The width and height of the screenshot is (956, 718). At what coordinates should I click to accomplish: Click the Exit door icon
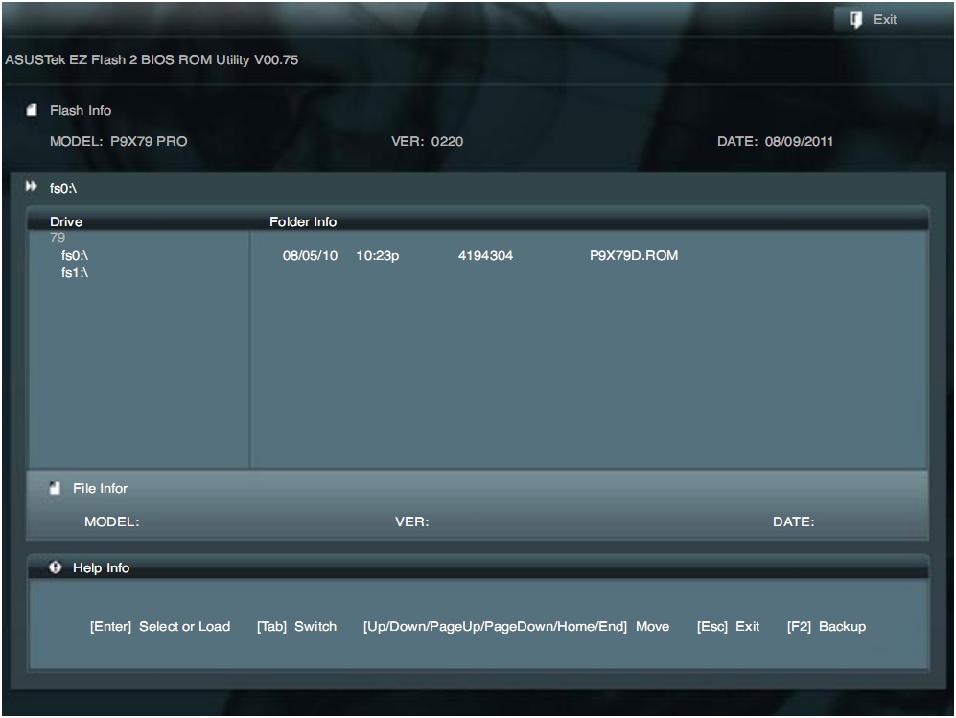pyautogui.click(x=855, y=19)
